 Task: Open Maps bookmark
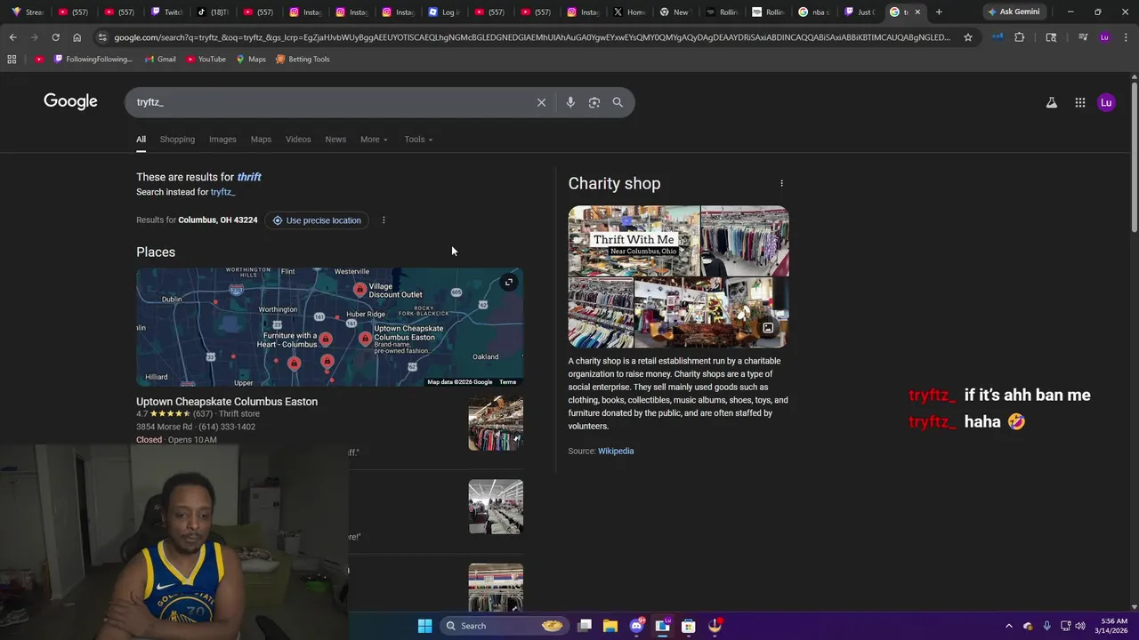(x=250, y=59)
